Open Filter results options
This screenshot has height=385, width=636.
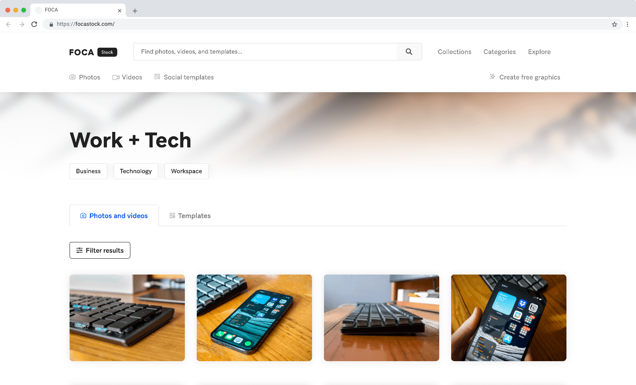click(100, 250)
